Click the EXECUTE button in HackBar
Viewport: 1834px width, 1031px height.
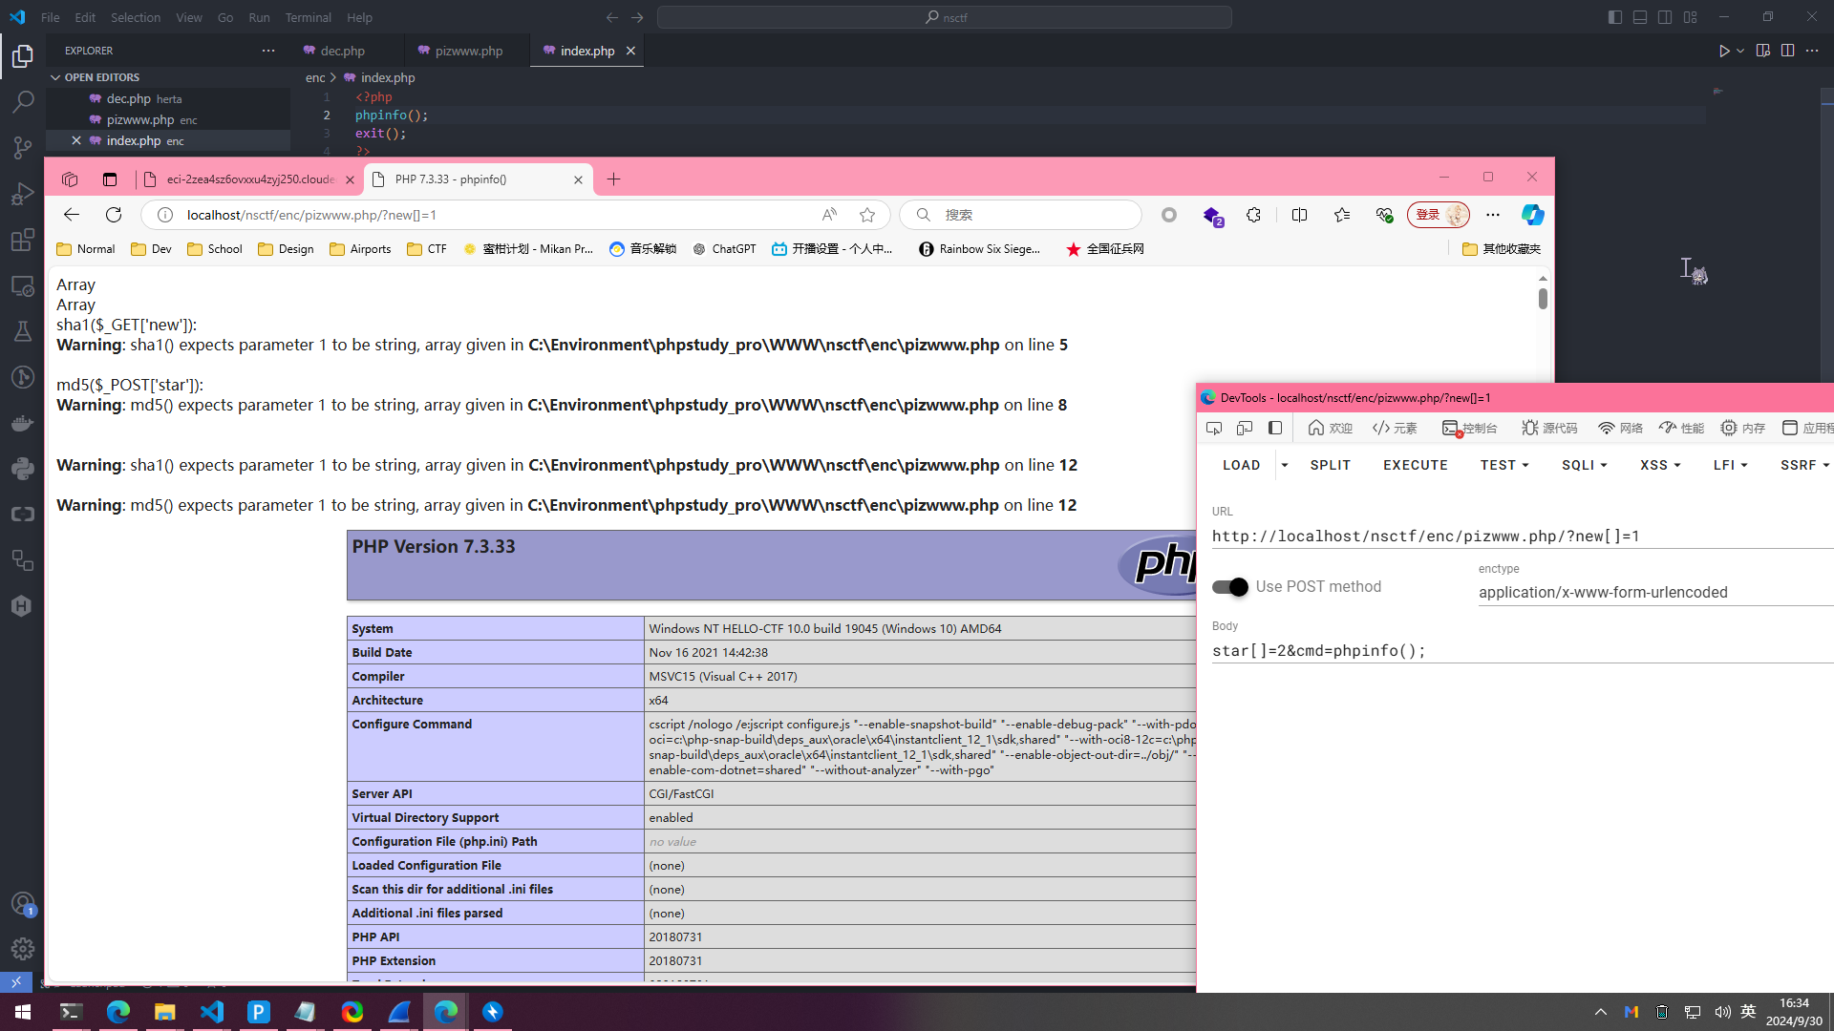click(1415, 465)
